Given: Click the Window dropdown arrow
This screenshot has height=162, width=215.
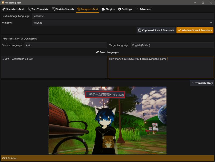Looking at the screenshot, I should point(211,23).
